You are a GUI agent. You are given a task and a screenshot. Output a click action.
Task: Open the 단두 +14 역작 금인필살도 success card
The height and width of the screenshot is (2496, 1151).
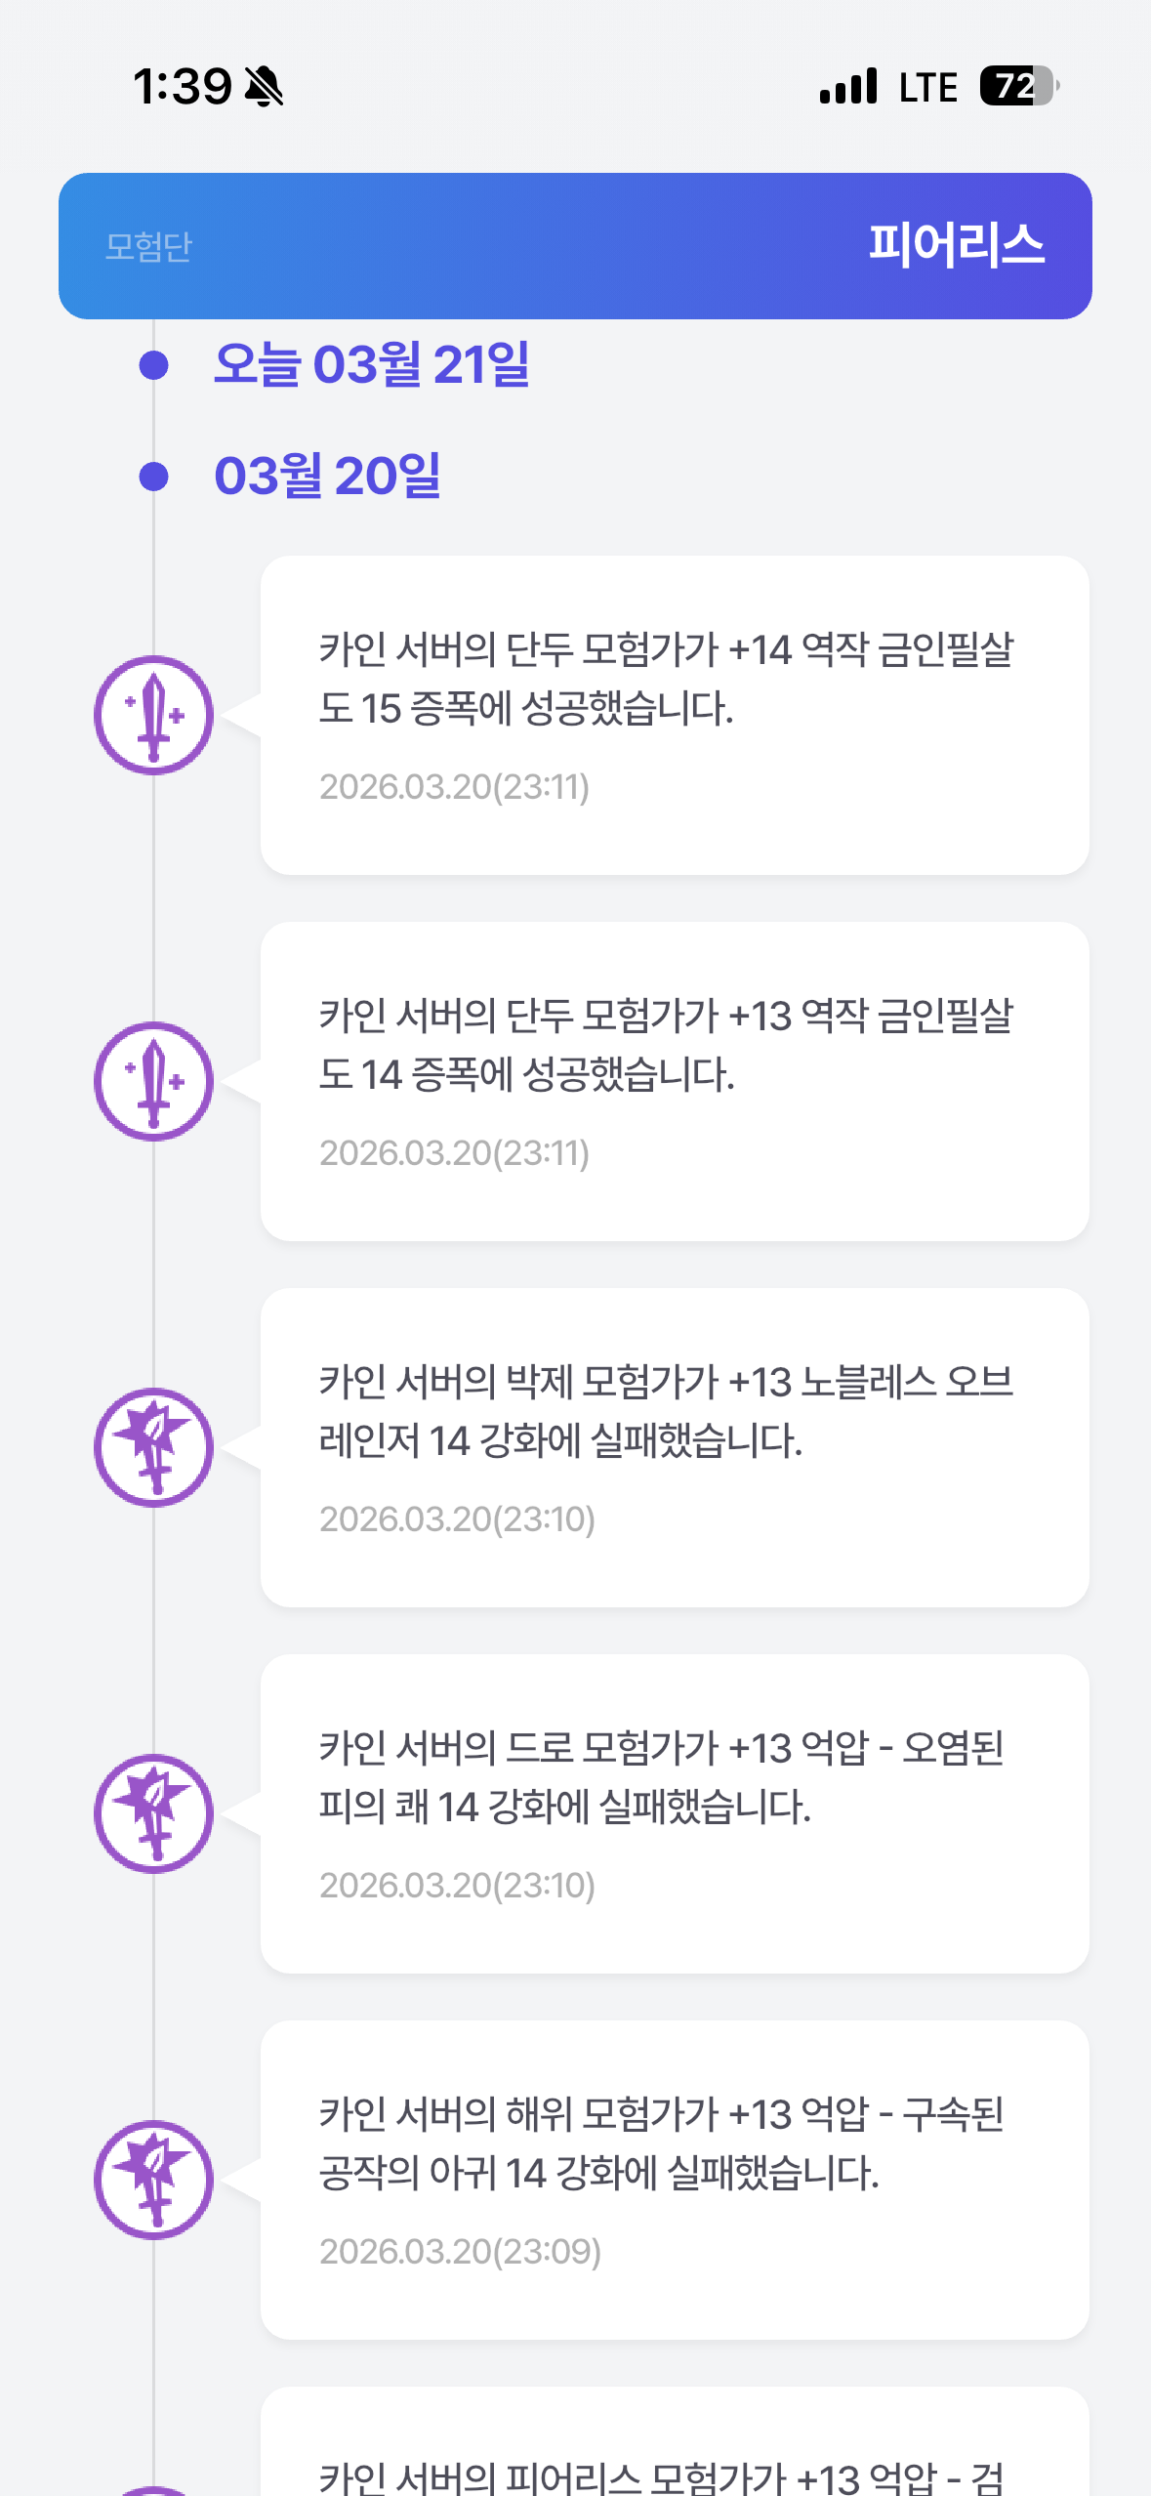point(674,716)
